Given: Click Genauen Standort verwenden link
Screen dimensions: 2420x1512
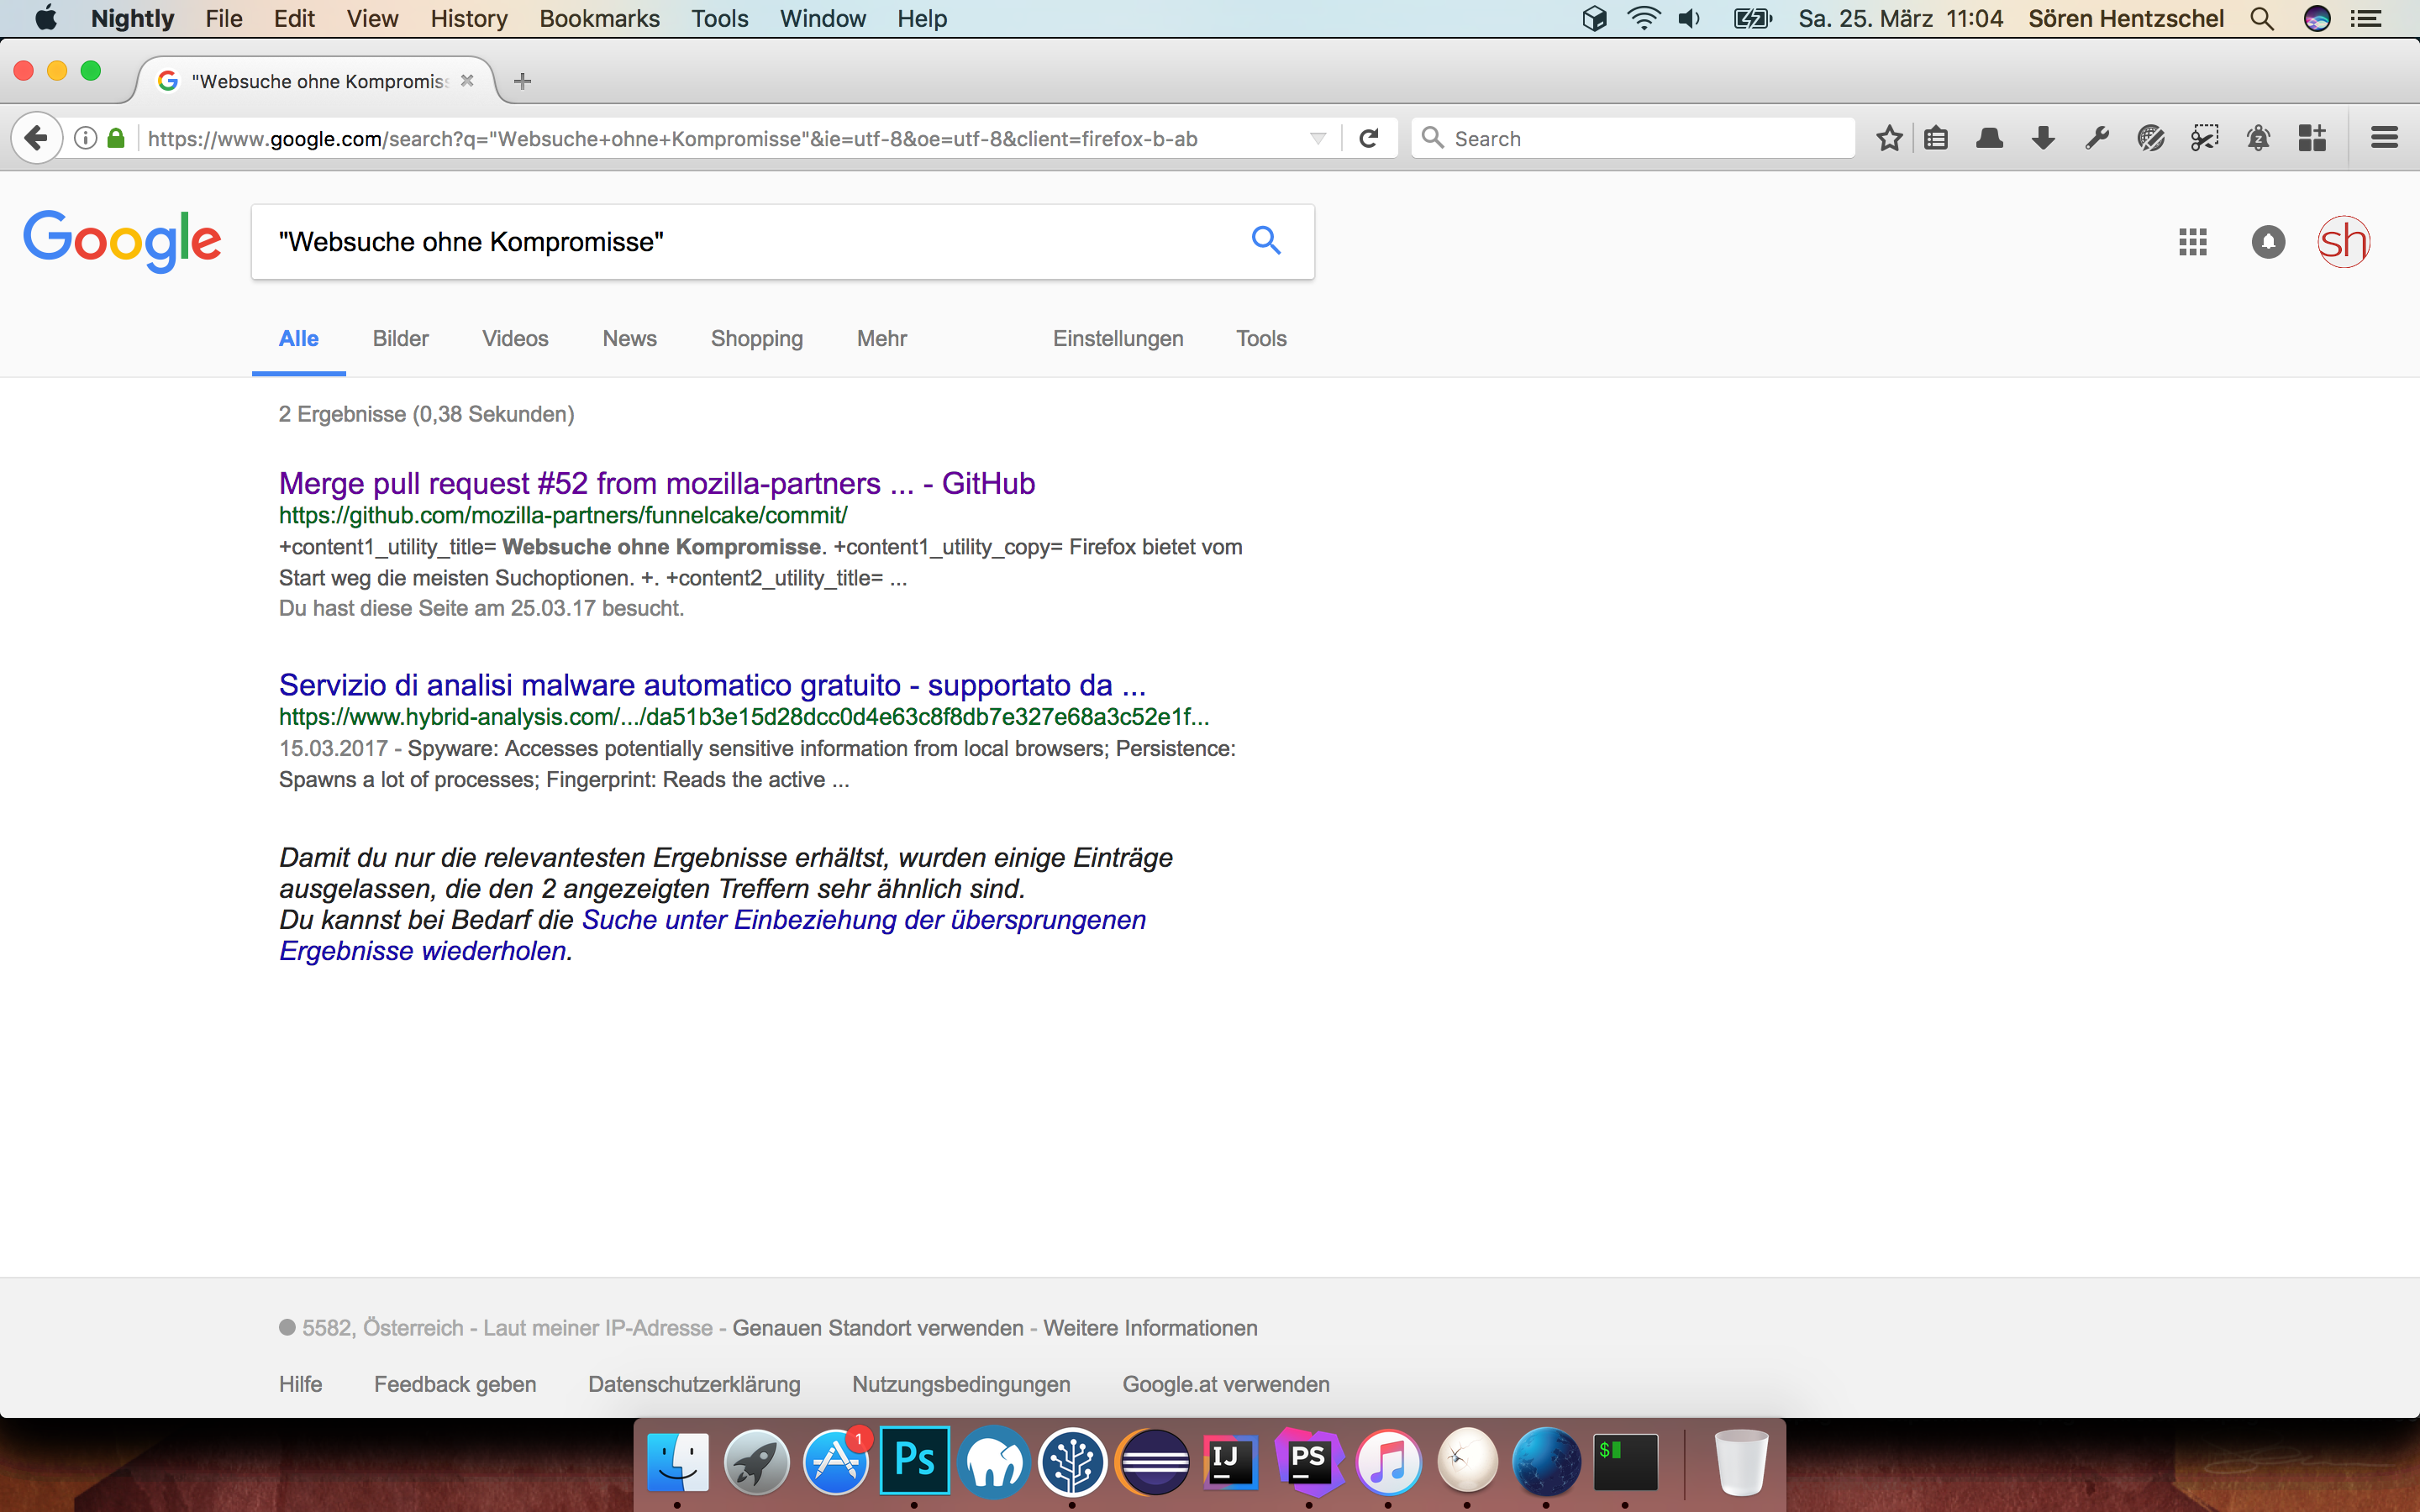Looking at the screenshot, I should (877, 1328).
